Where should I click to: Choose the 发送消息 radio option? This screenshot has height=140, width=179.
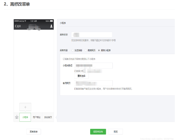[x=72, y=50]
